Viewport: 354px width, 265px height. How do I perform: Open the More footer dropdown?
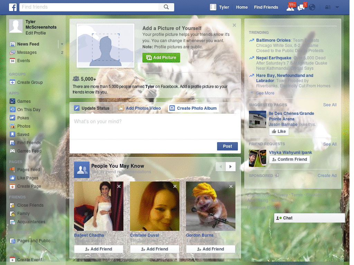278,200
